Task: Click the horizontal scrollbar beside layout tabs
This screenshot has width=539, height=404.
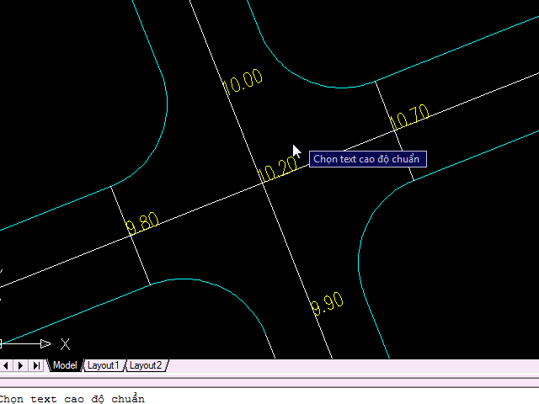Action: [354, 365]
